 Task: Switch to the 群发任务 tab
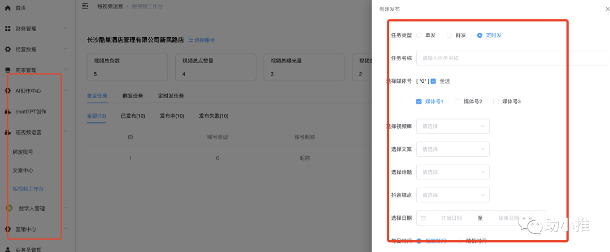[x=133, y=96]
